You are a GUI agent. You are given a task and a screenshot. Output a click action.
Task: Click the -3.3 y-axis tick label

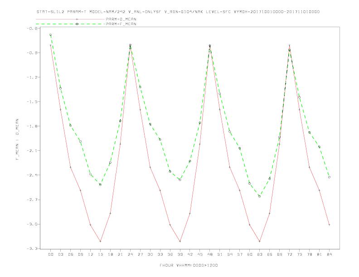[x=32, y=248]
